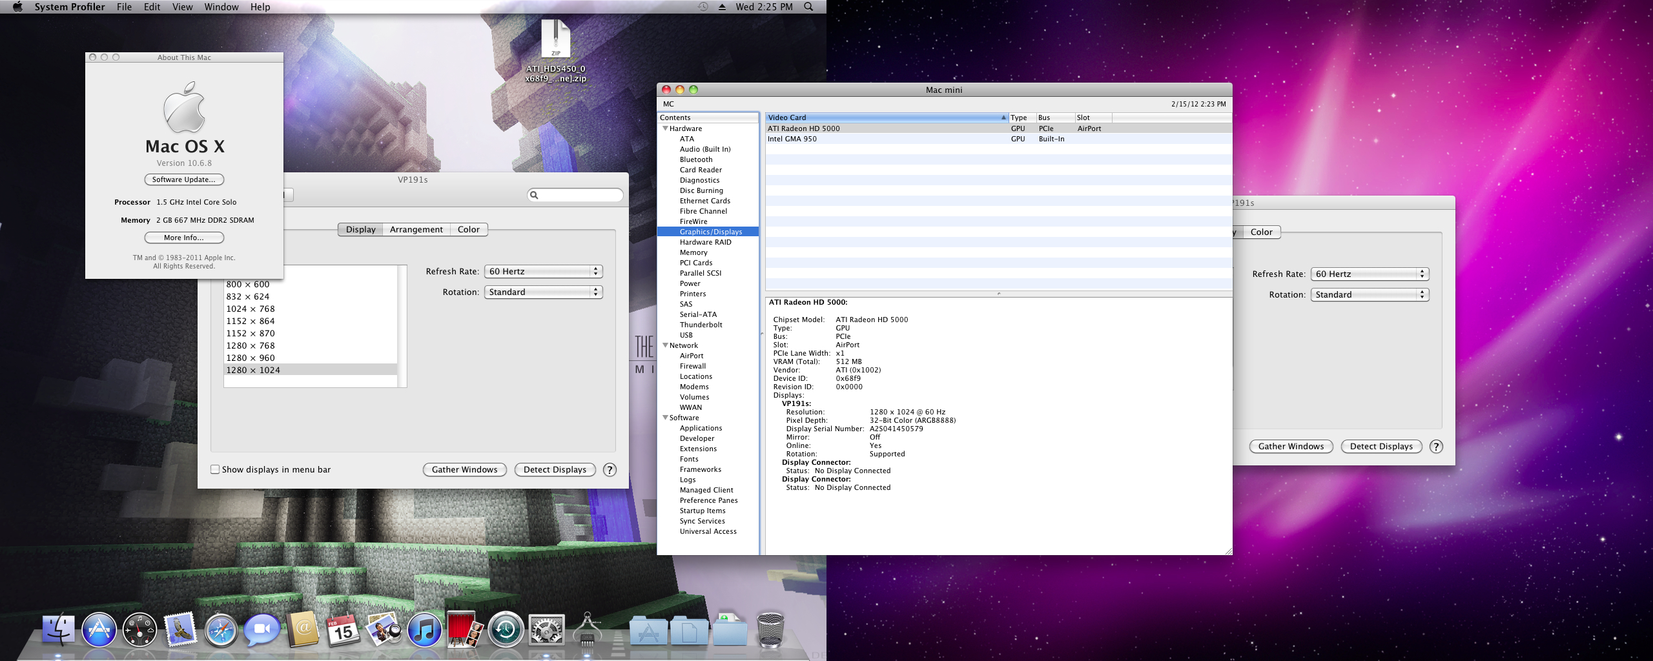Click Gather Windows in left VP191s window

465,470
